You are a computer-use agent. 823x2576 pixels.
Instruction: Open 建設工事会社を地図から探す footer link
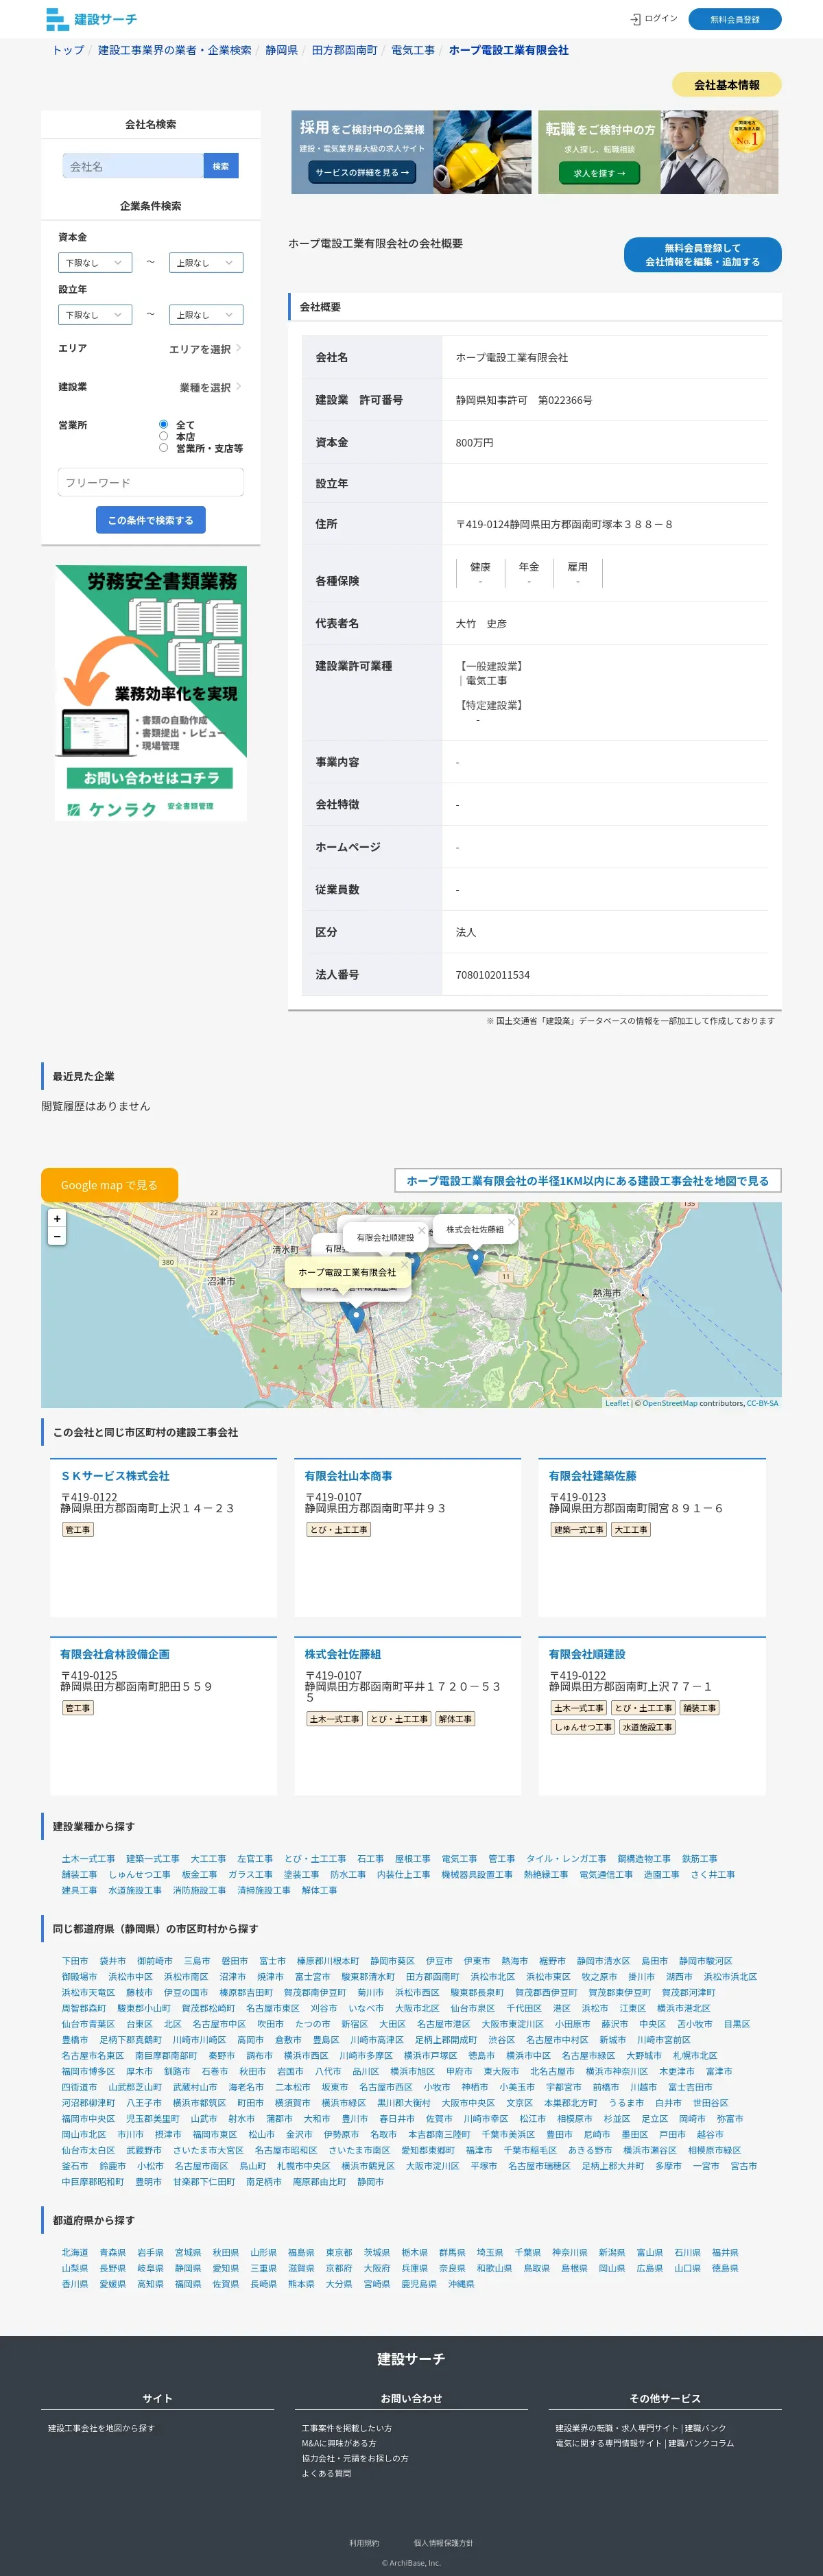[x=101, y=2428]
